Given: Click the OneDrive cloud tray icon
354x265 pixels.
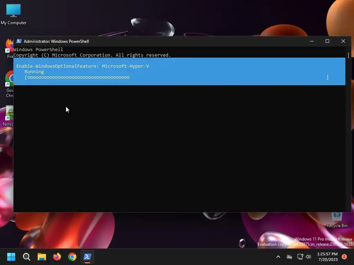Looking at the screenshot, I should 289,257.
